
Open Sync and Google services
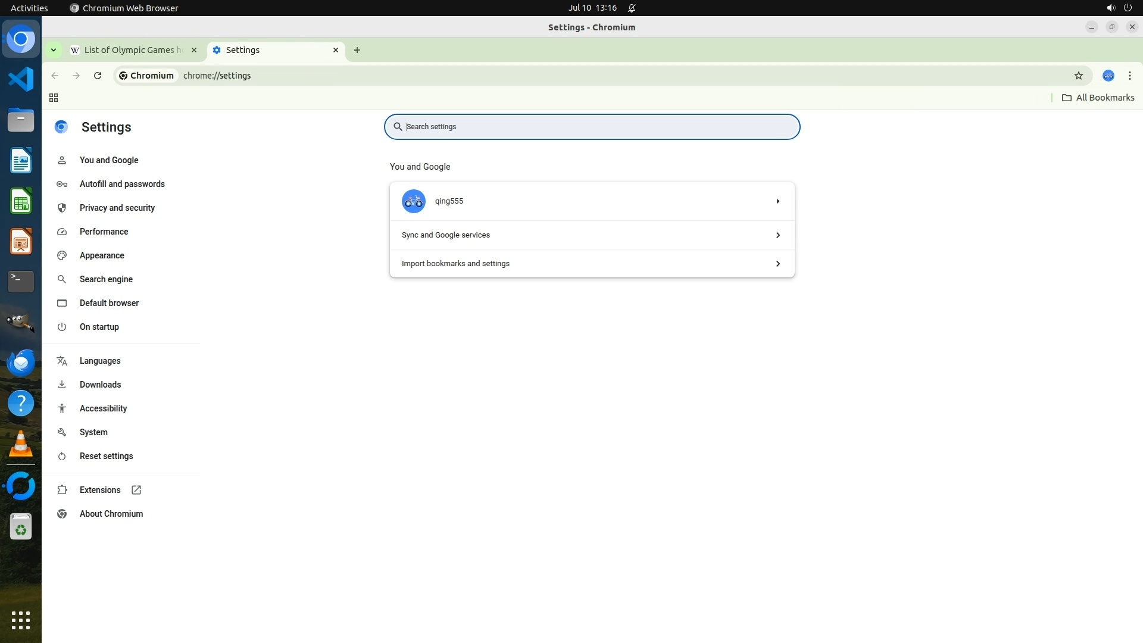(592, 235)
